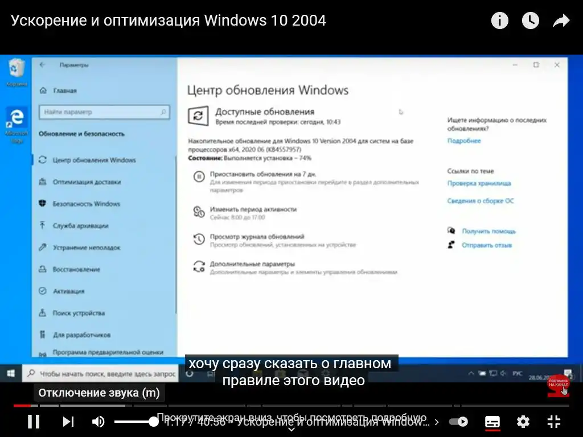Select Центр обновления Windows sidebar item
The width and height of the screenshot is (583, 437).
(94, 160)
